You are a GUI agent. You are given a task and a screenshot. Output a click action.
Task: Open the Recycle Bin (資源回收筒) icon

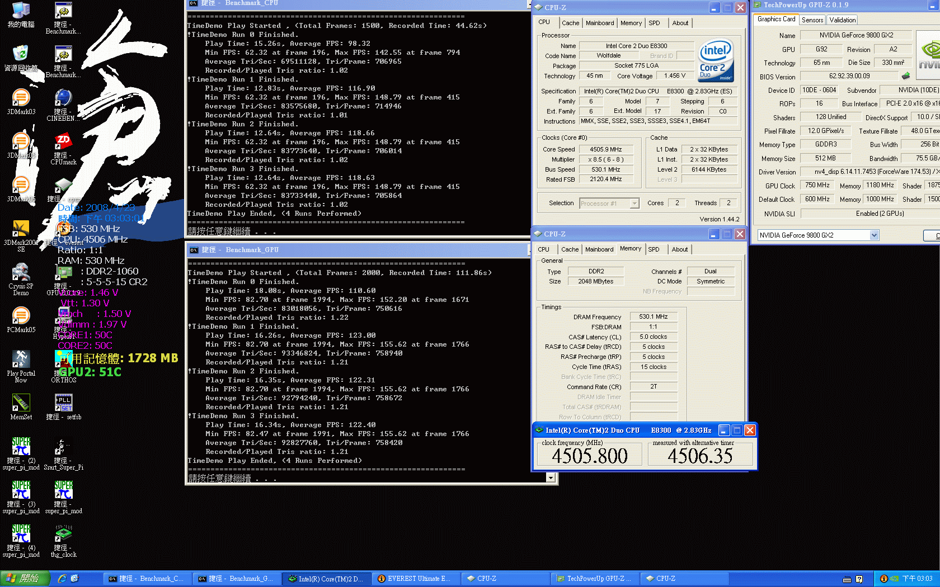(21, 58)
